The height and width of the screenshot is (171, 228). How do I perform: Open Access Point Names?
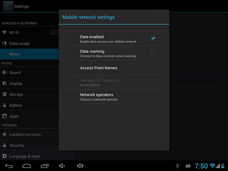click(x=114, y=68)
